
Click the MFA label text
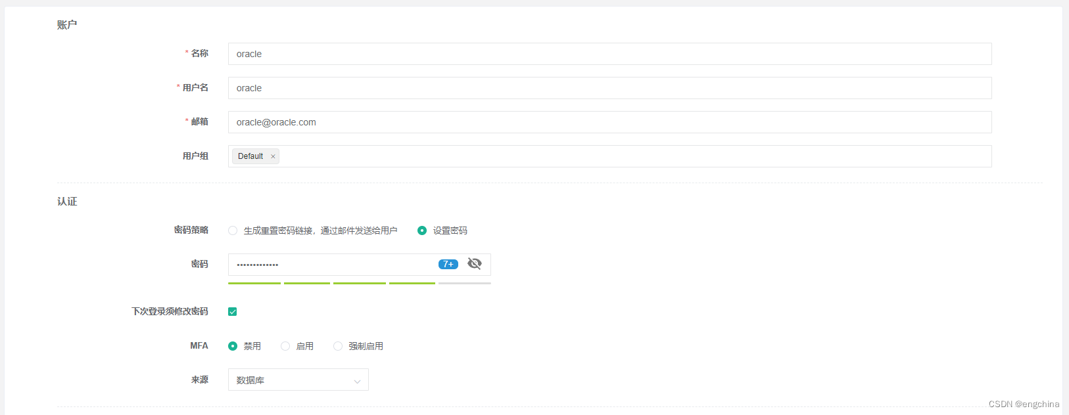click(199, 345)
